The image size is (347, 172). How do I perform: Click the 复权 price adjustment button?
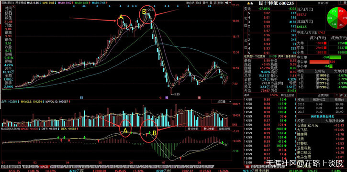[205, 3]
